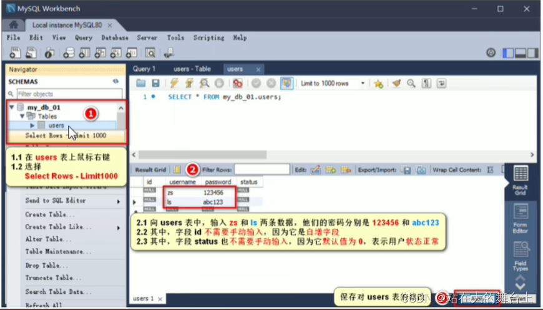Save snippet with the star icon
Viewport: 543px width, 310px height.
pyautogui.click(x=378, y=84)
